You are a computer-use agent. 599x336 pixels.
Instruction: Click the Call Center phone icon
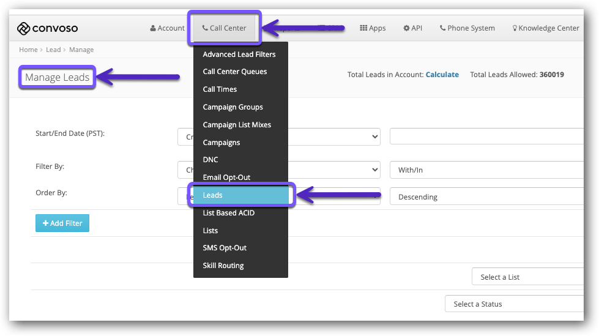pyautogui.click(x=205, y=28)
